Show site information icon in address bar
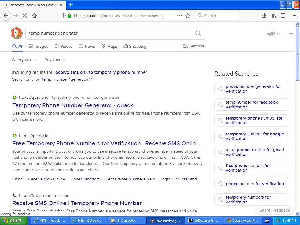The image size is (300, 225). coord(64,16)
